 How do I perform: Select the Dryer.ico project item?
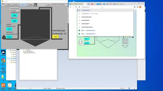(x=28, y=50)
